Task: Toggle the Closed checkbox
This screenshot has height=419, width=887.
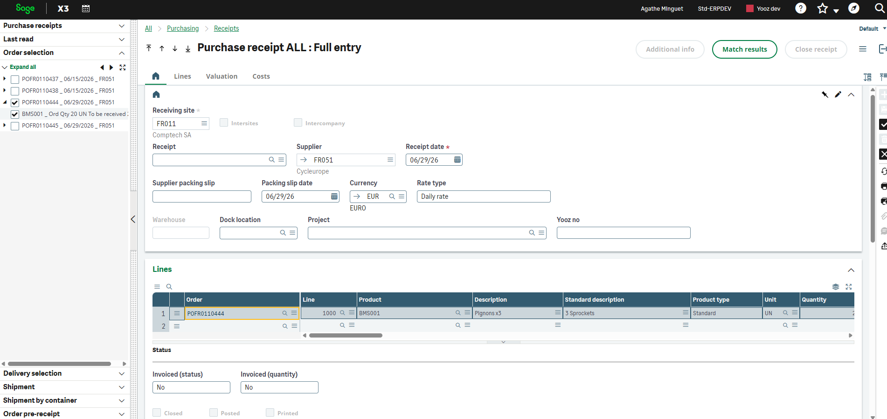Action: click(157, 412)
